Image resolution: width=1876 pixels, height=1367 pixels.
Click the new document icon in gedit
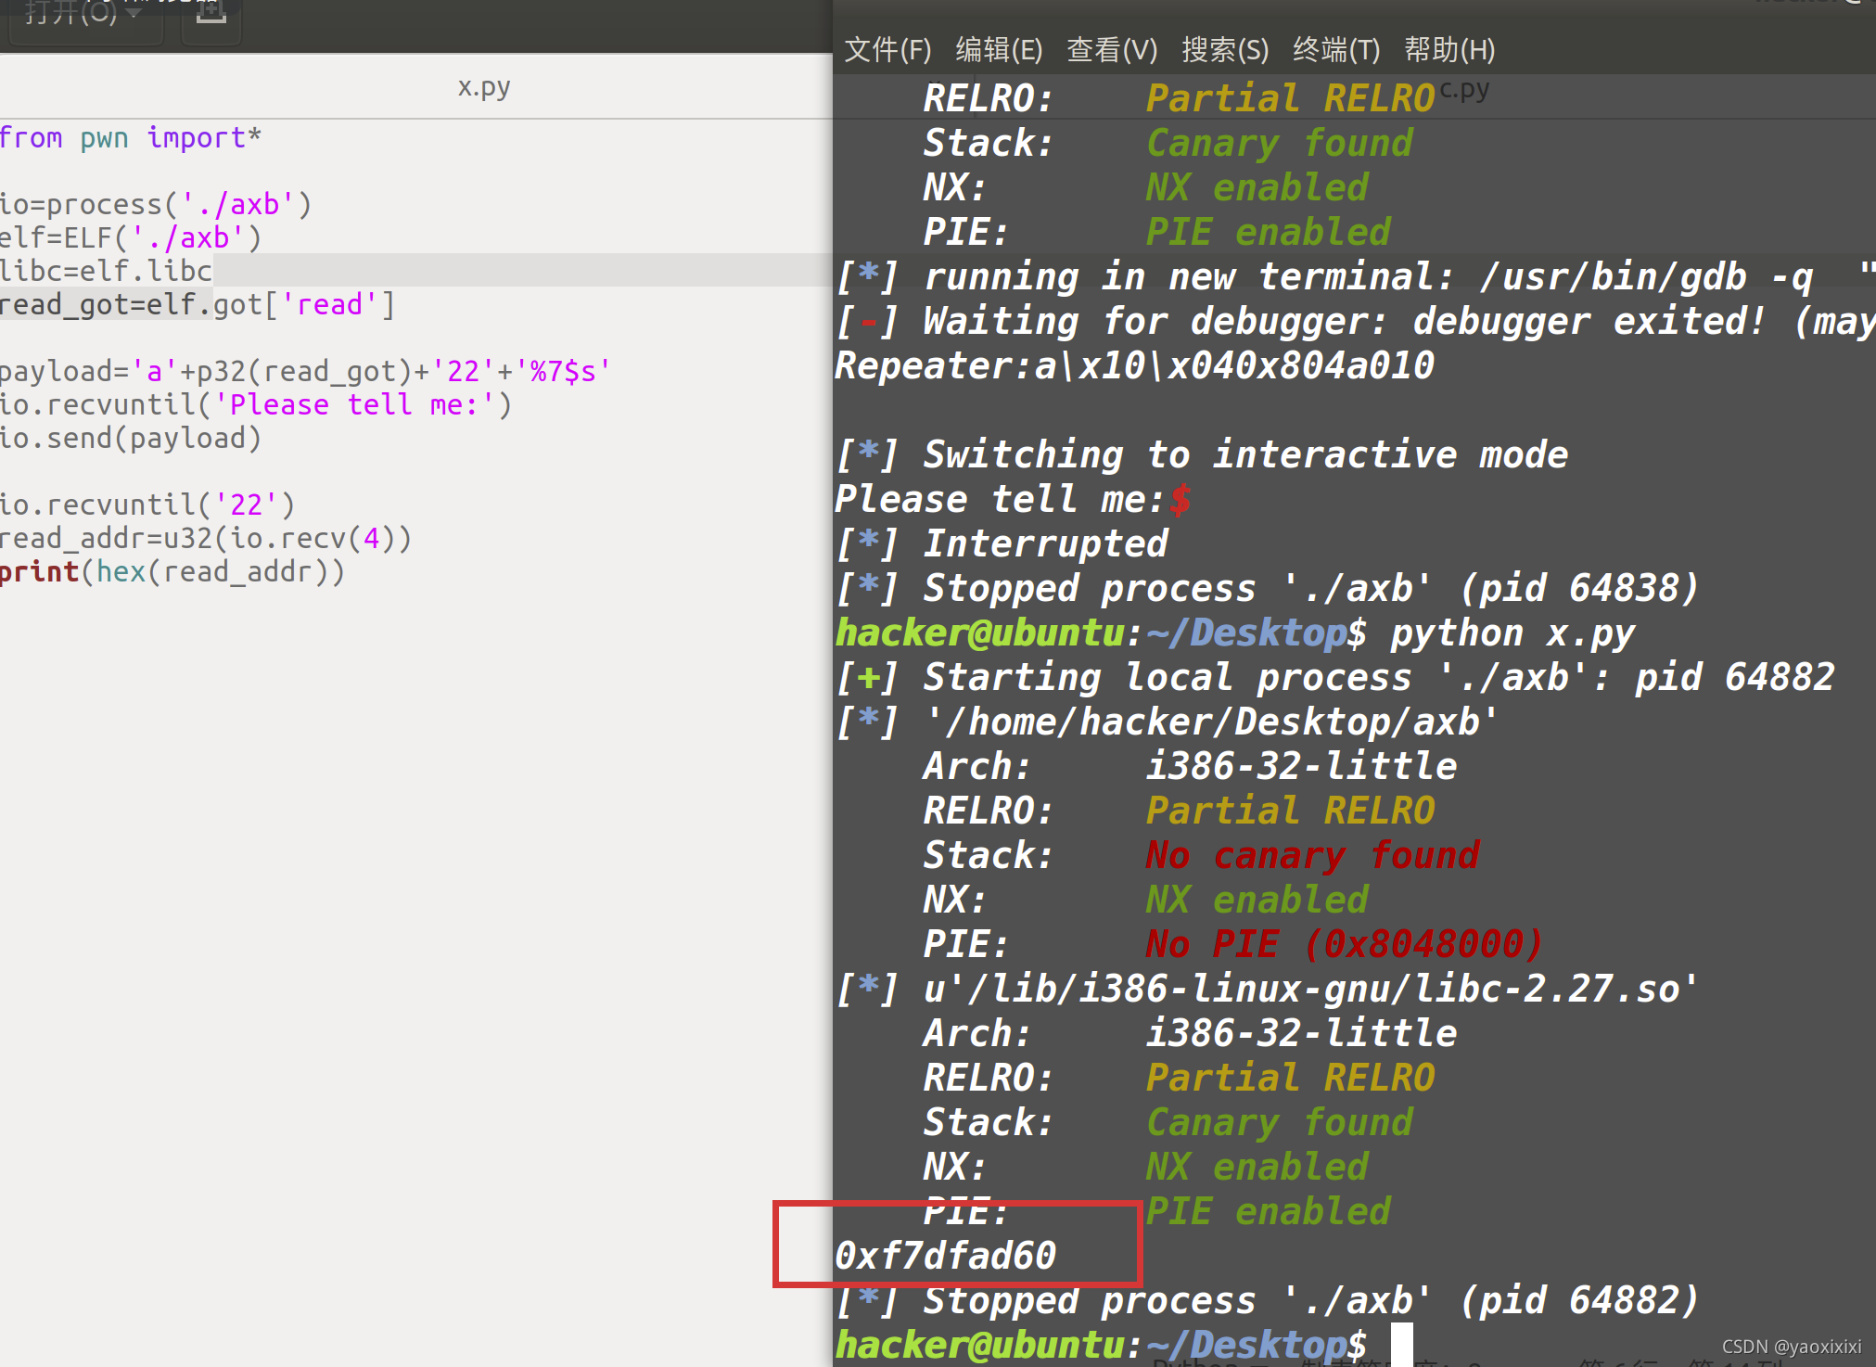[211, 13]
